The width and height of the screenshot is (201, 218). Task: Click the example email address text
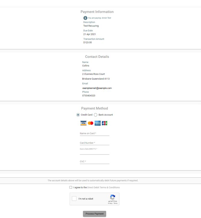(x=97, y=88)
